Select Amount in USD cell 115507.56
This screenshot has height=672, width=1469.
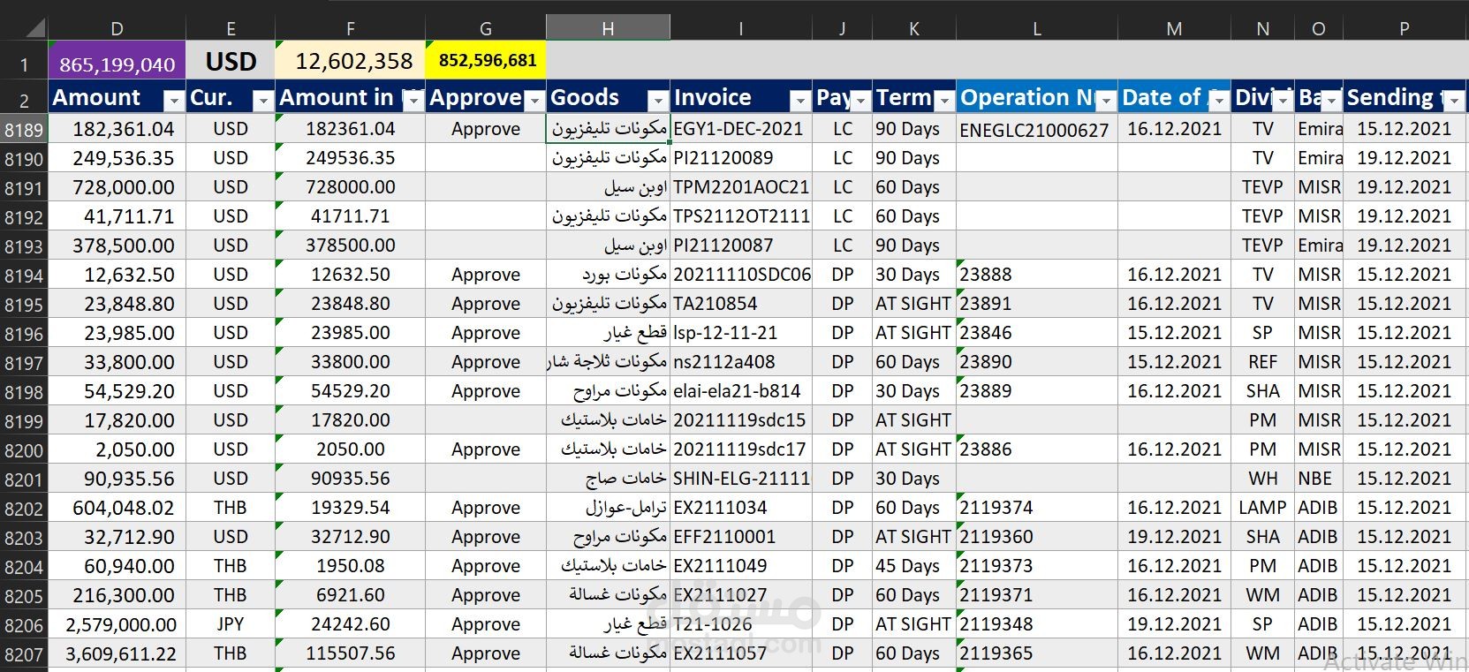[351, 653]
